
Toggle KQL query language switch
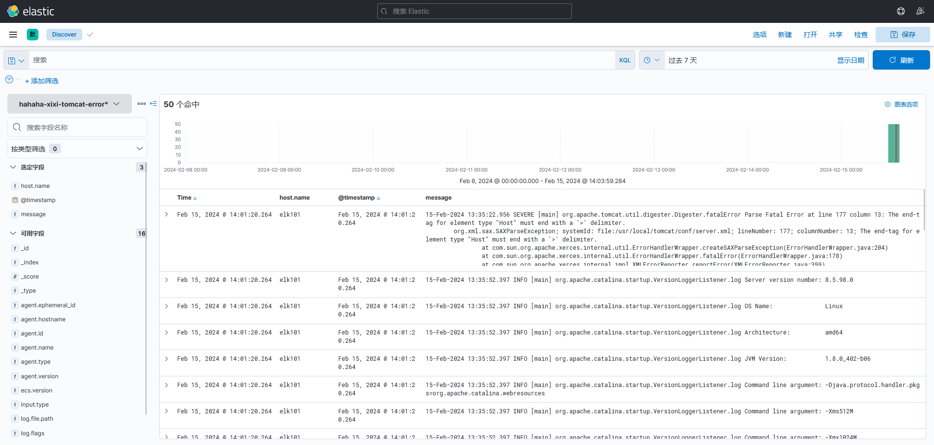click(624, 60)
